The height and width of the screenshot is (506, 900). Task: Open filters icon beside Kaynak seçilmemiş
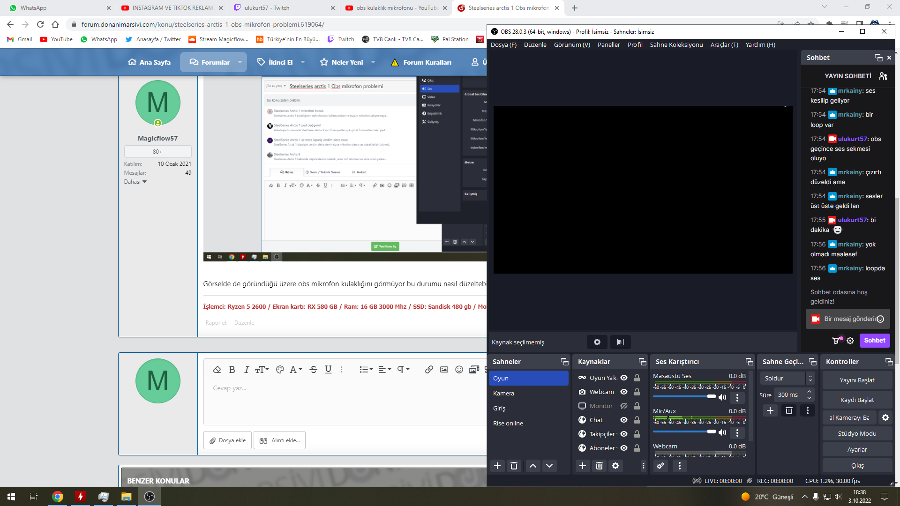click(621, 342)
